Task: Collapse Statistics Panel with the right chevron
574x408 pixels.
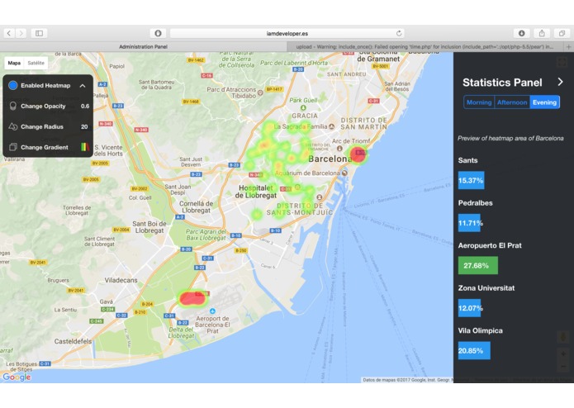Action: (560, 82)
